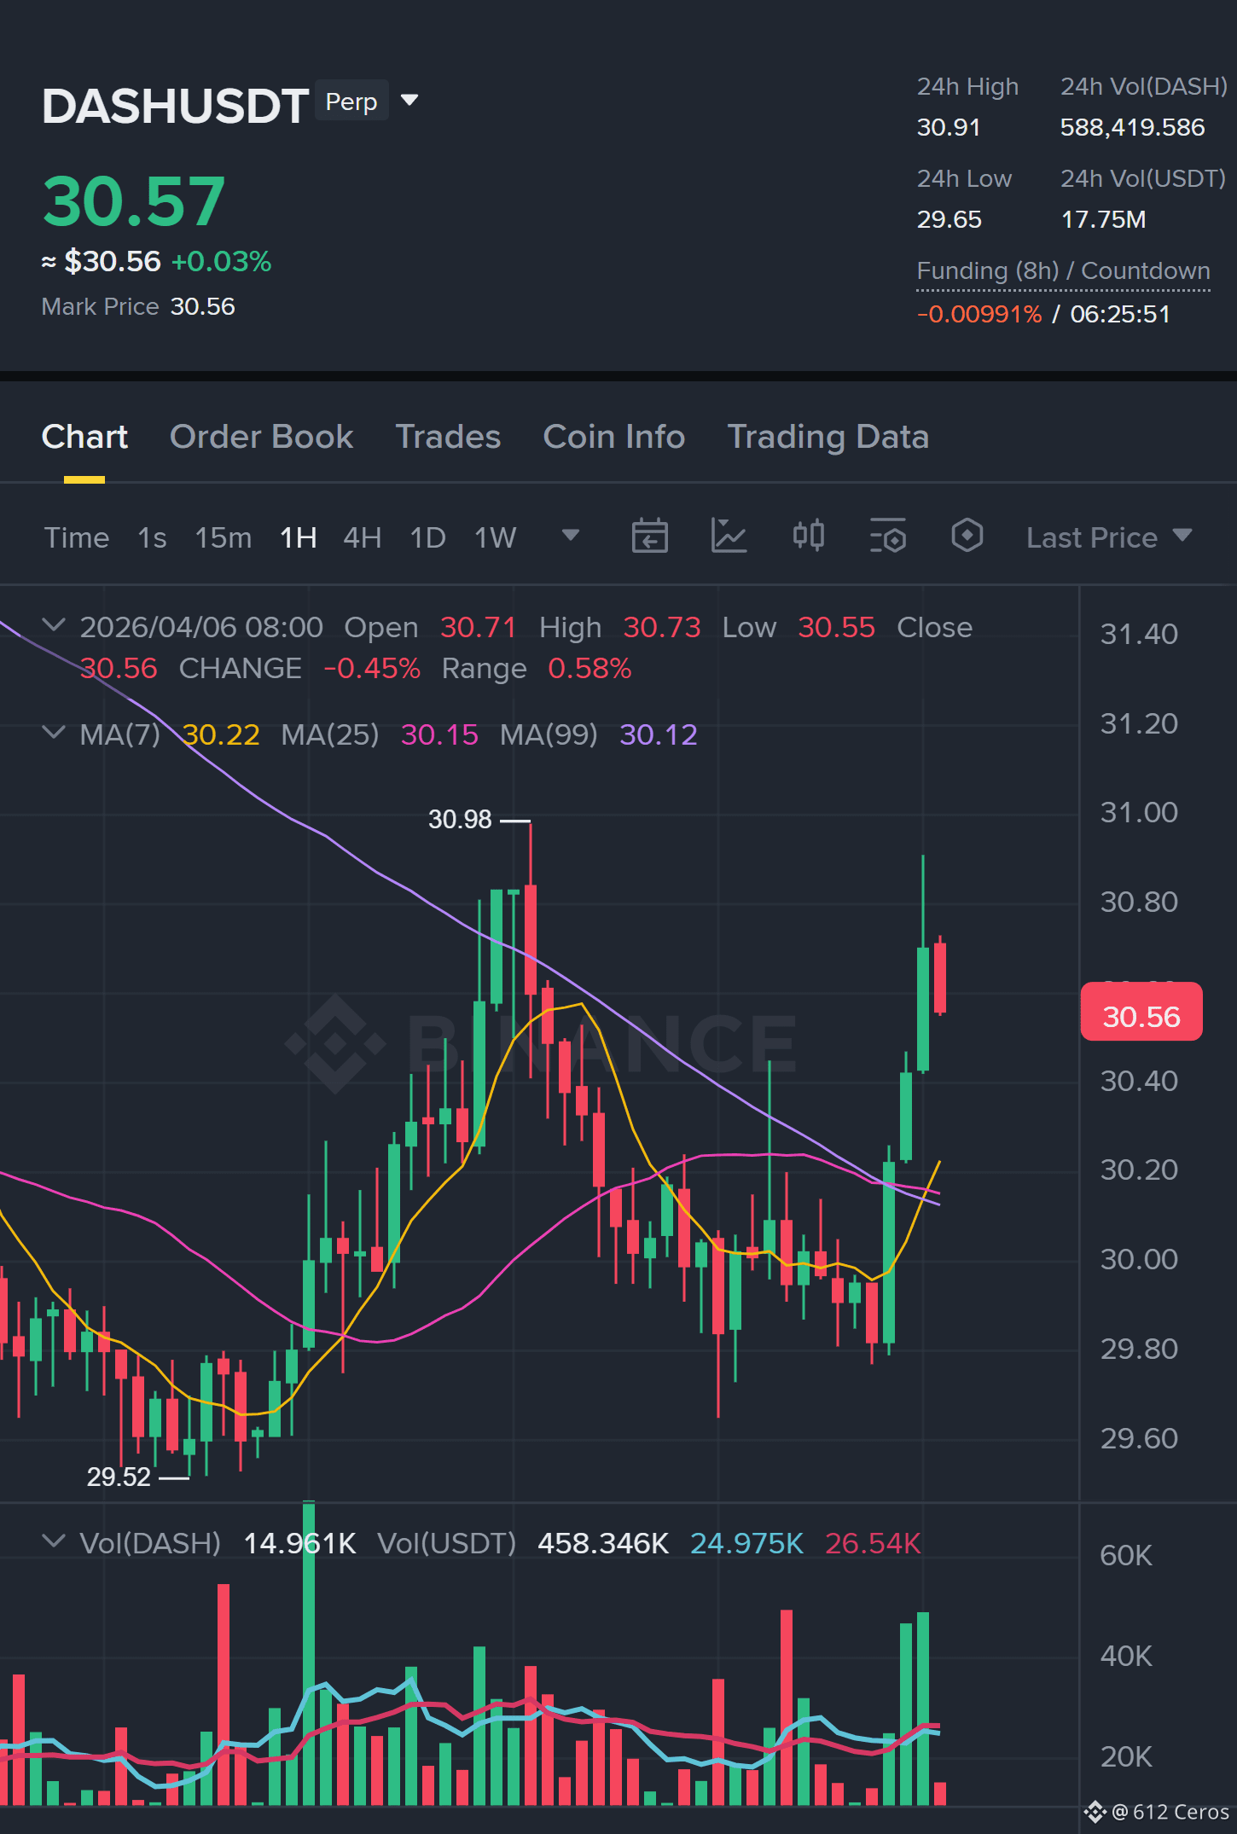Collapse the Vol(DASH) indicator legend chevron
Screen dimensions: 1237x1834
54,1541
